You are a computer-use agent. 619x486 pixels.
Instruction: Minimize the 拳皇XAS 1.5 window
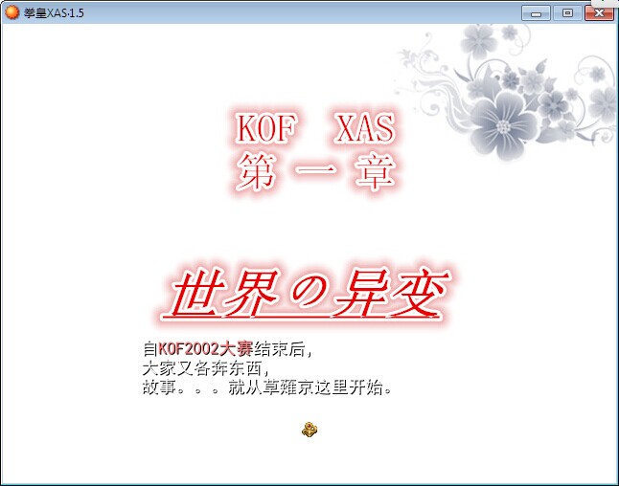[x=536, y=13]
